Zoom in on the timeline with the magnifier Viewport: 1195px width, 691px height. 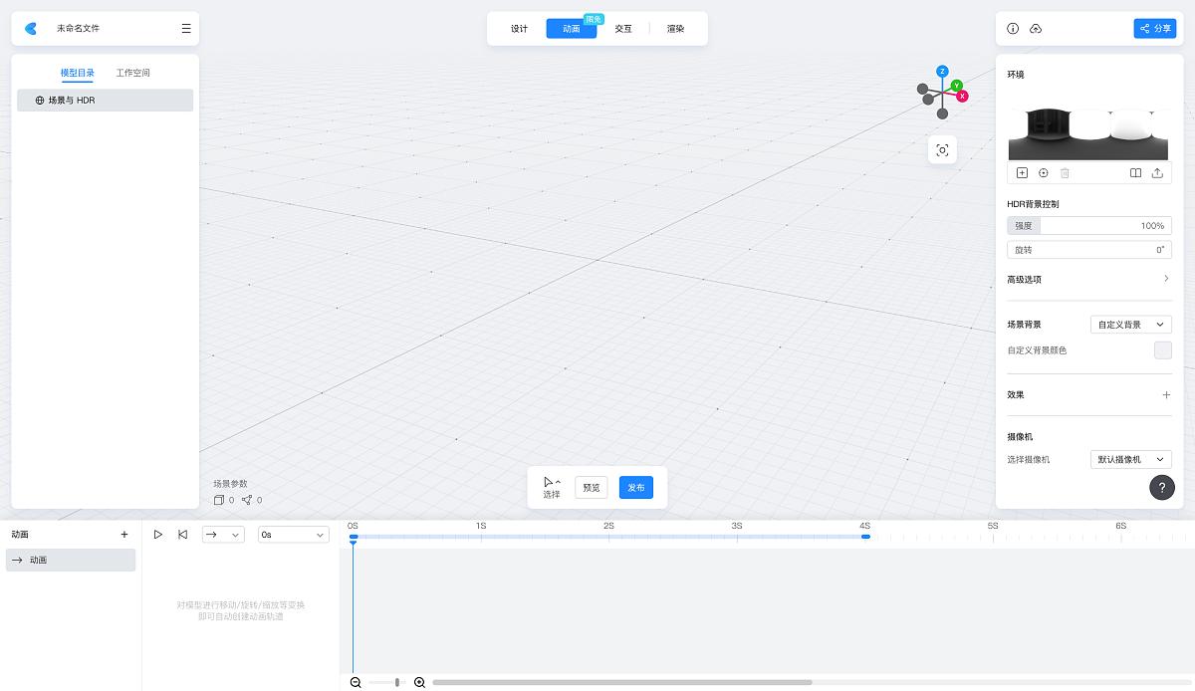tap(419, 682)
